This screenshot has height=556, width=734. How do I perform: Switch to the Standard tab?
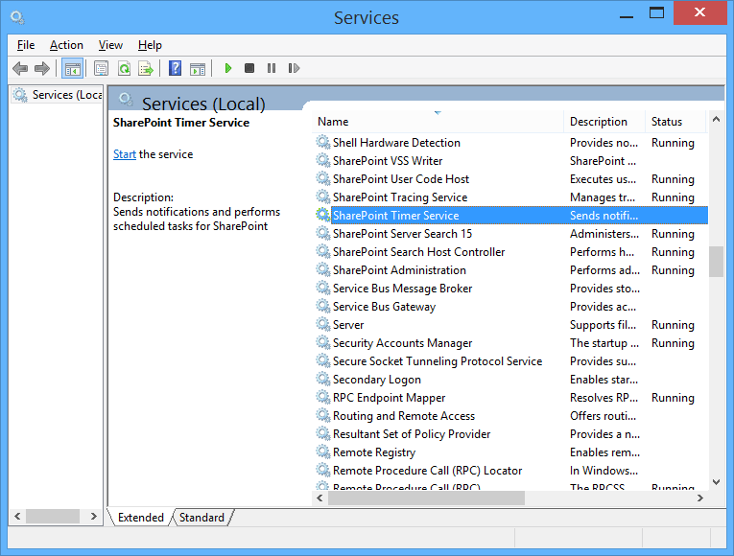click(201, 518)
